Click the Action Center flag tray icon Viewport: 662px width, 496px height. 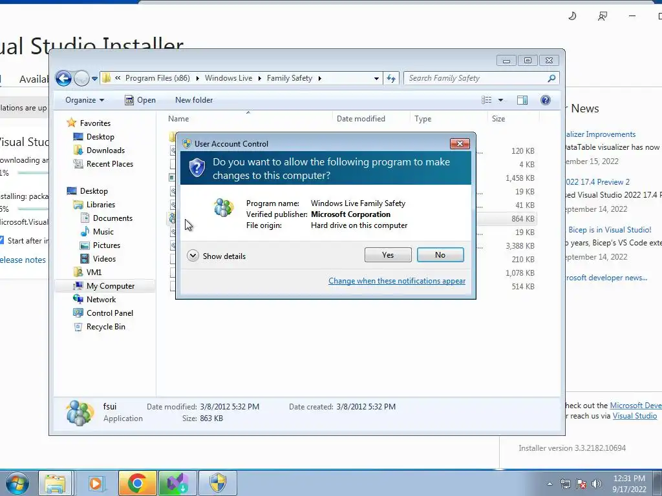click(581, 484)
